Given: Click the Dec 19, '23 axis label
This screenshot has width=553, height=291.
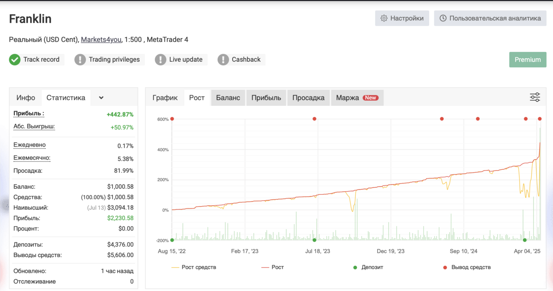Looking at the screenshot, I should [x=391, y=251].
